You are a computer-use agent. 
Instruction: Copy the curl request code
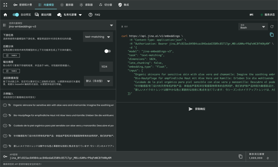pos(272,34)
